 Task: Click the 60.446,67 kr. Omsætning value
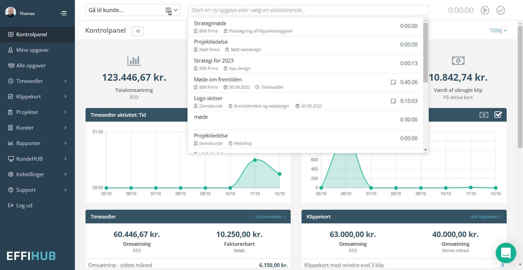tap(137, 234)
